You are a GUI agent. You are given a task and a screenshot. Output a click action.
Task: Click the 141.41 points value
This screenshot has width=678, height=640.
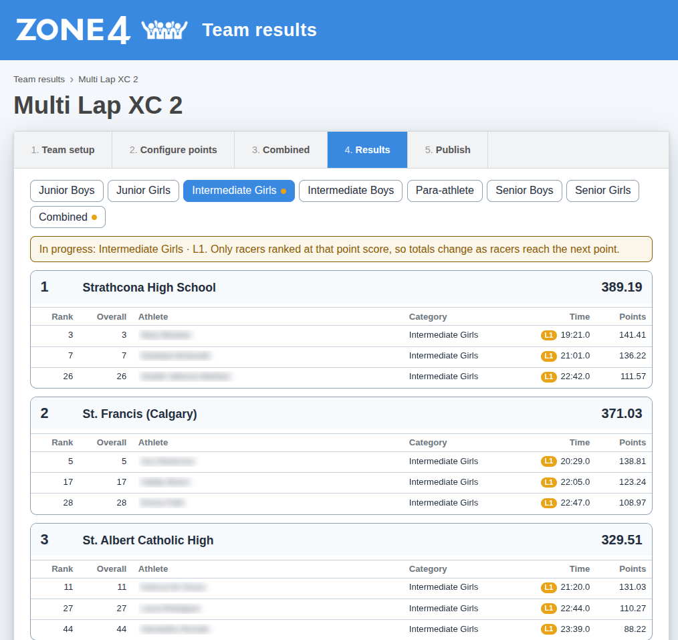pos(632,334)
